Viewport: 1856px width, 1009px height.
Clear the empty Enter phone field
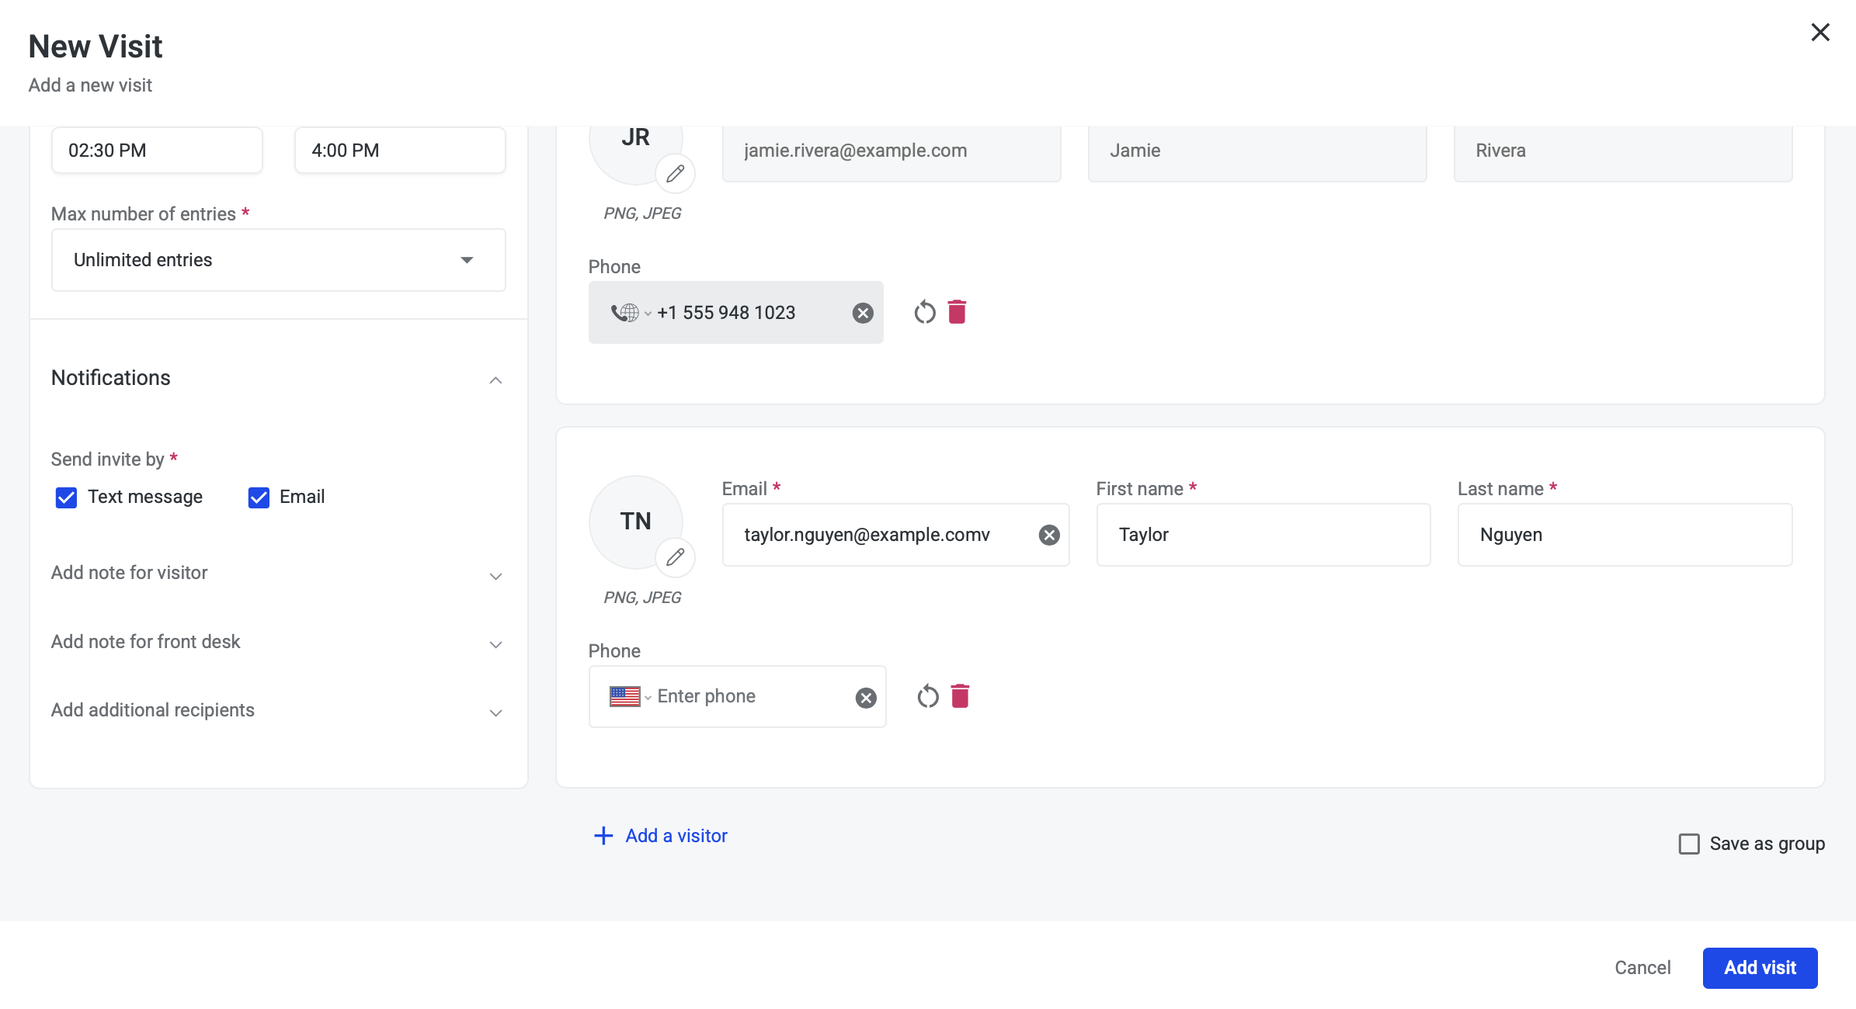coord(865,698)
